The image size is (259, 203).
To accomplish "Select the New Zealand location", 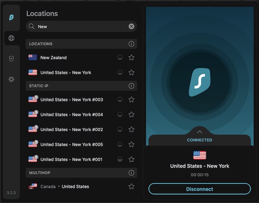I will coord(81,57).
